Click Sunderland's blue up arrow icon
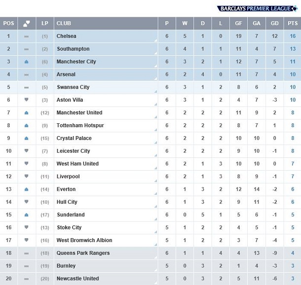Image resolution: width=301 pixels, height=285 pixels. point(27,214)
